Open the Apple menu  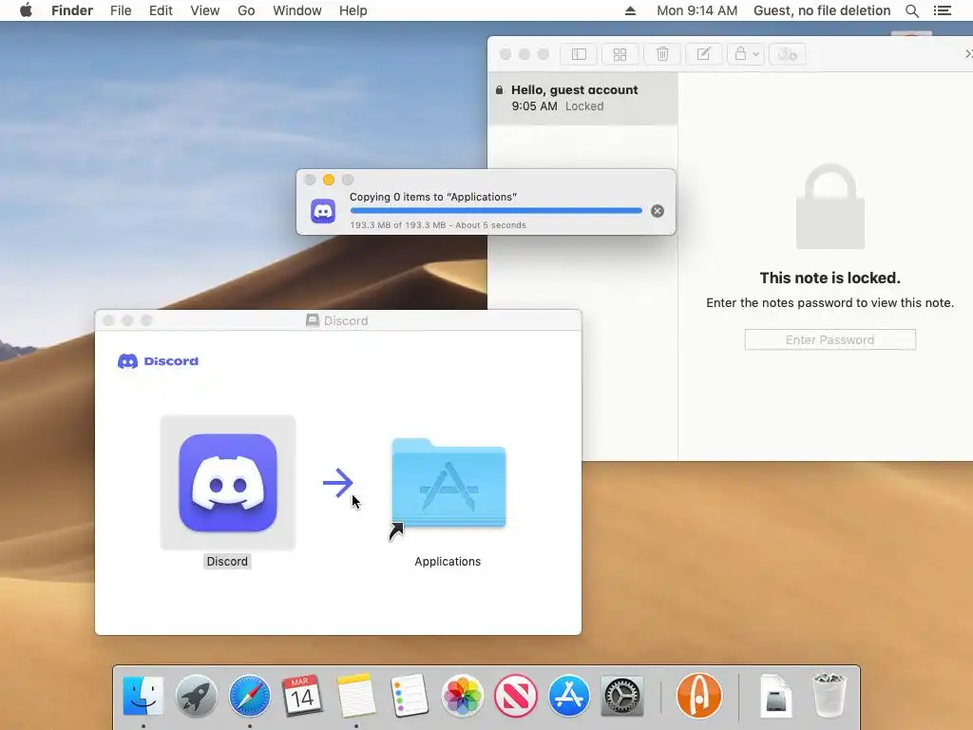(26, 10)
